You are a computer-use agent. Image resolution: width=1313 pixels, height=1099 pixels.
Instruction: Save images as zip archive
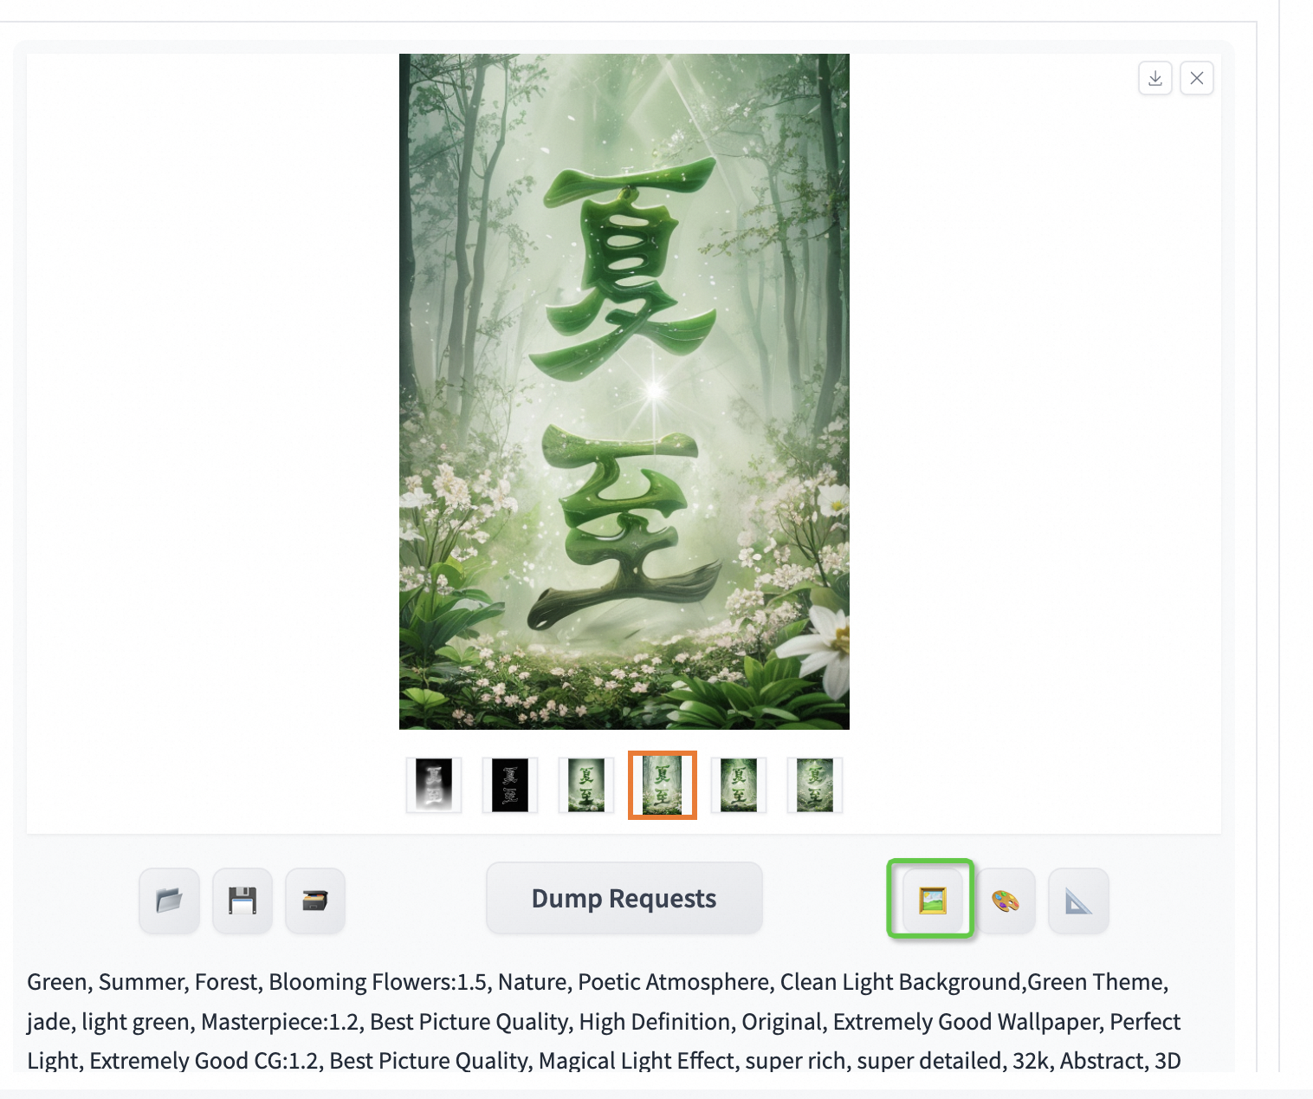(315, 901)
